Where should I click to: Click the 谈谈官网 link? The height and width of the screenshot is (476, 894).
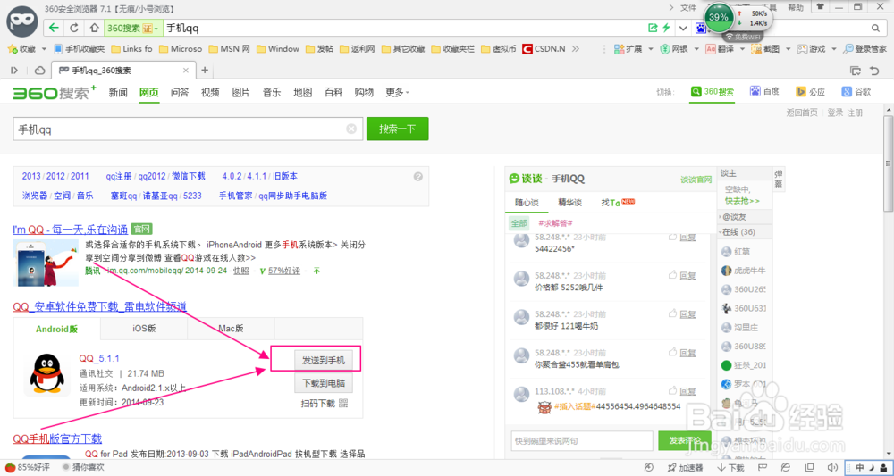tap(696, 180)
